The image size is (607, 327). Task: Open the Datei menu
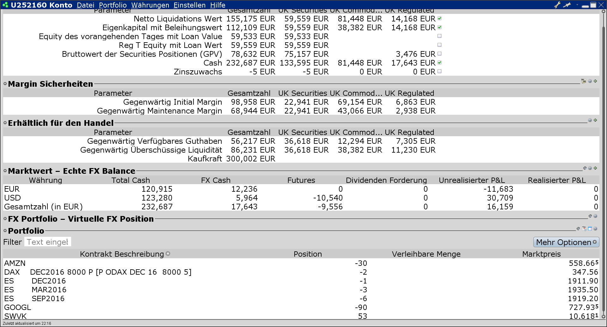click(85, 5)
